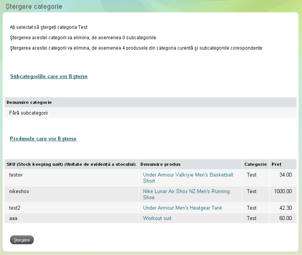Click the 'aaa' SKU cell

coord(13,218)
